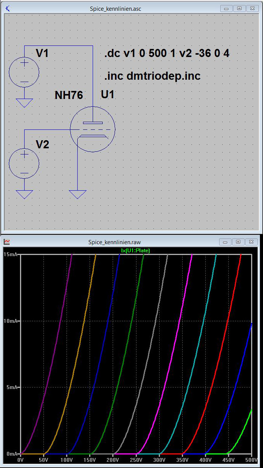Image resolution: width=263 pixels, height=468 pixels.
Task: Click the cyan plate current curve
Action: click(x=204, y=321)
